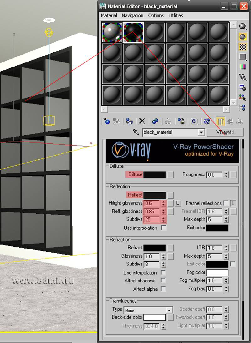Click Go to Parent icon
The width and height of the screenshot is (251, 343).
tap(230, 121)
